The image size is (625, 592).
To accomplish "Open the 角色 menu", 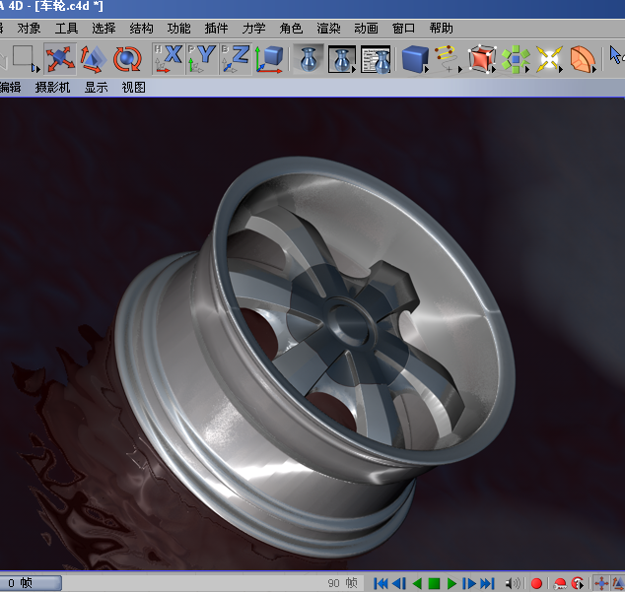I will click(x=291, y=29).
